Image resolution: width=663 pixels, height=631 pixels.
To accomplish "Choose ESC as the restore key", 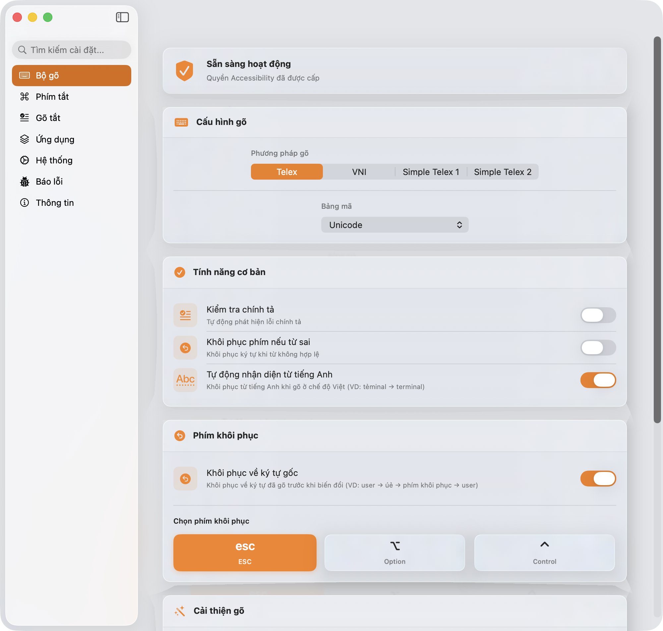I will (x=245, y=553).
